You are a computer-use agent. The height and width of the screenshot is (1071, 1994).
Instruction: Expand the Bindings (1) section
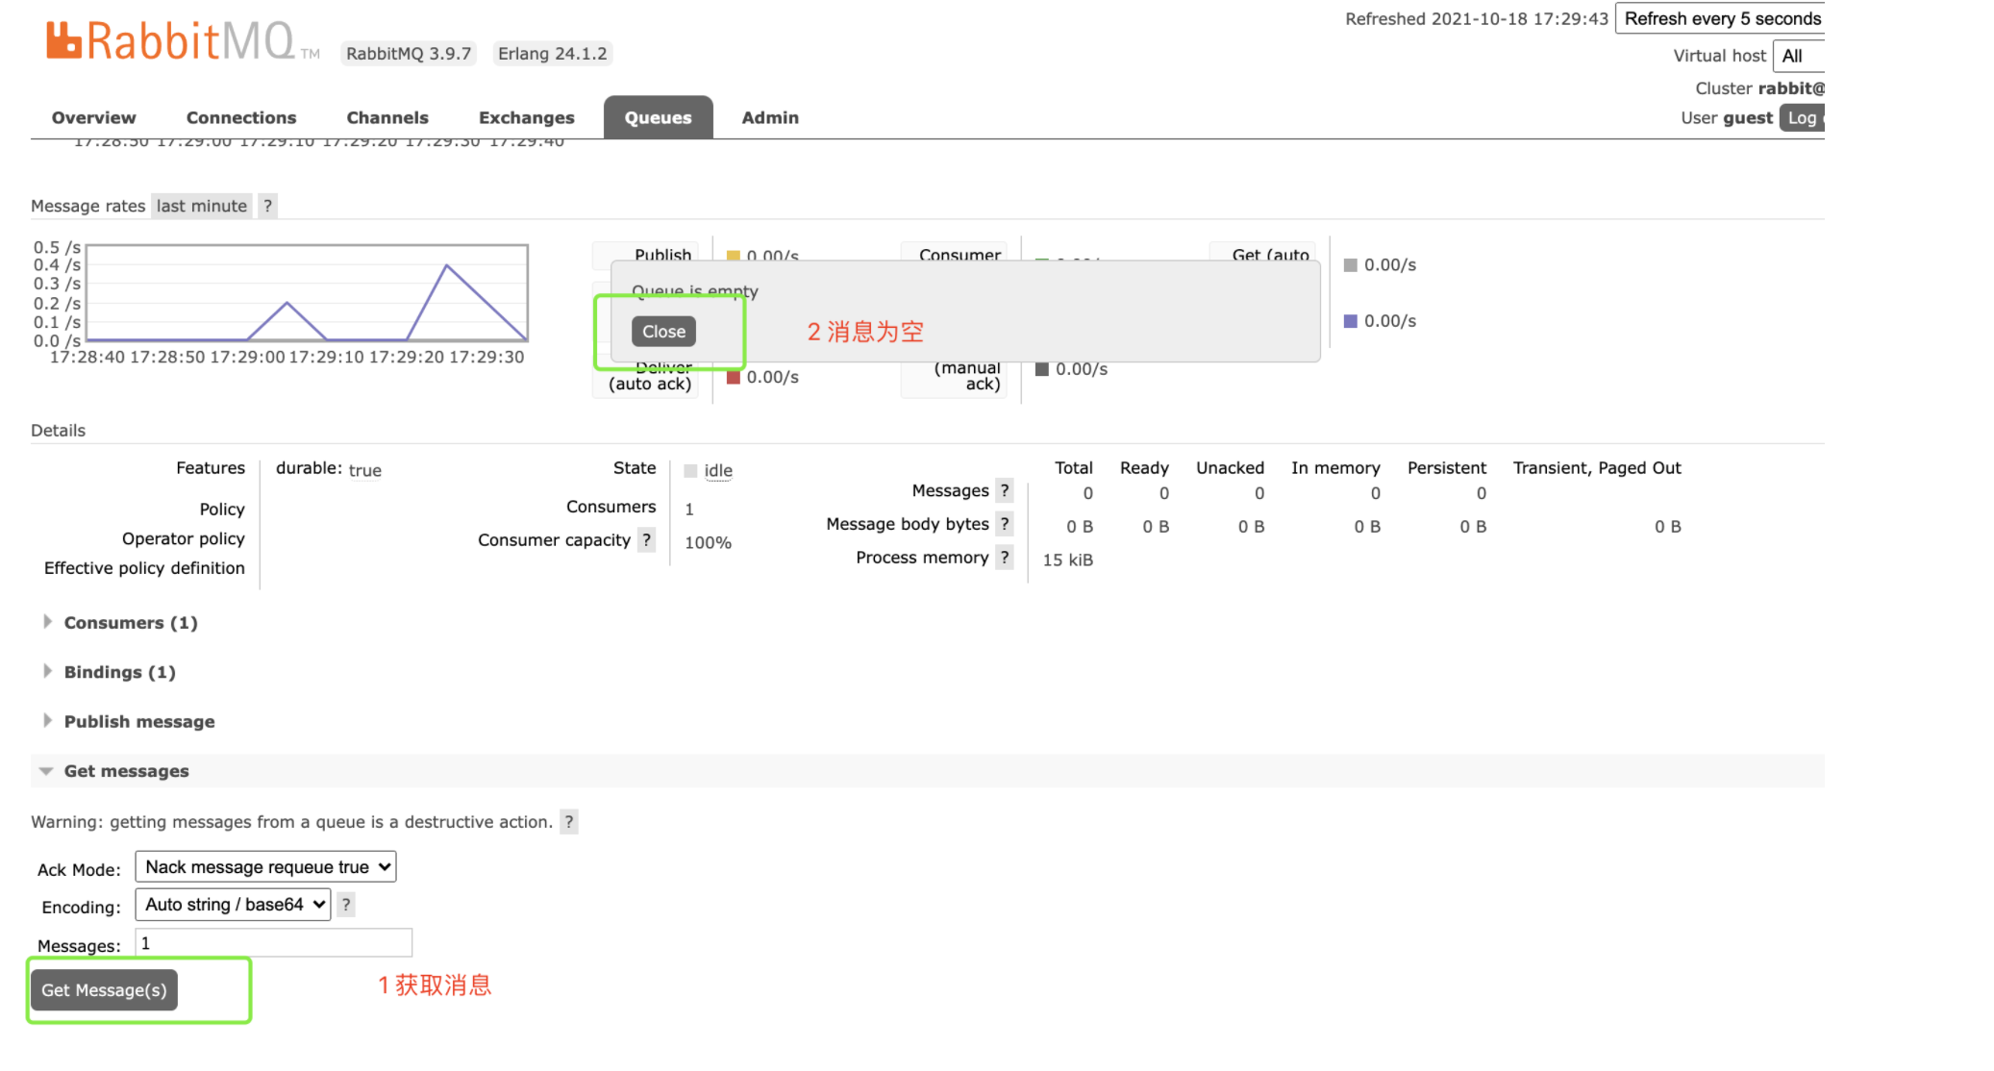click(119, 672)
